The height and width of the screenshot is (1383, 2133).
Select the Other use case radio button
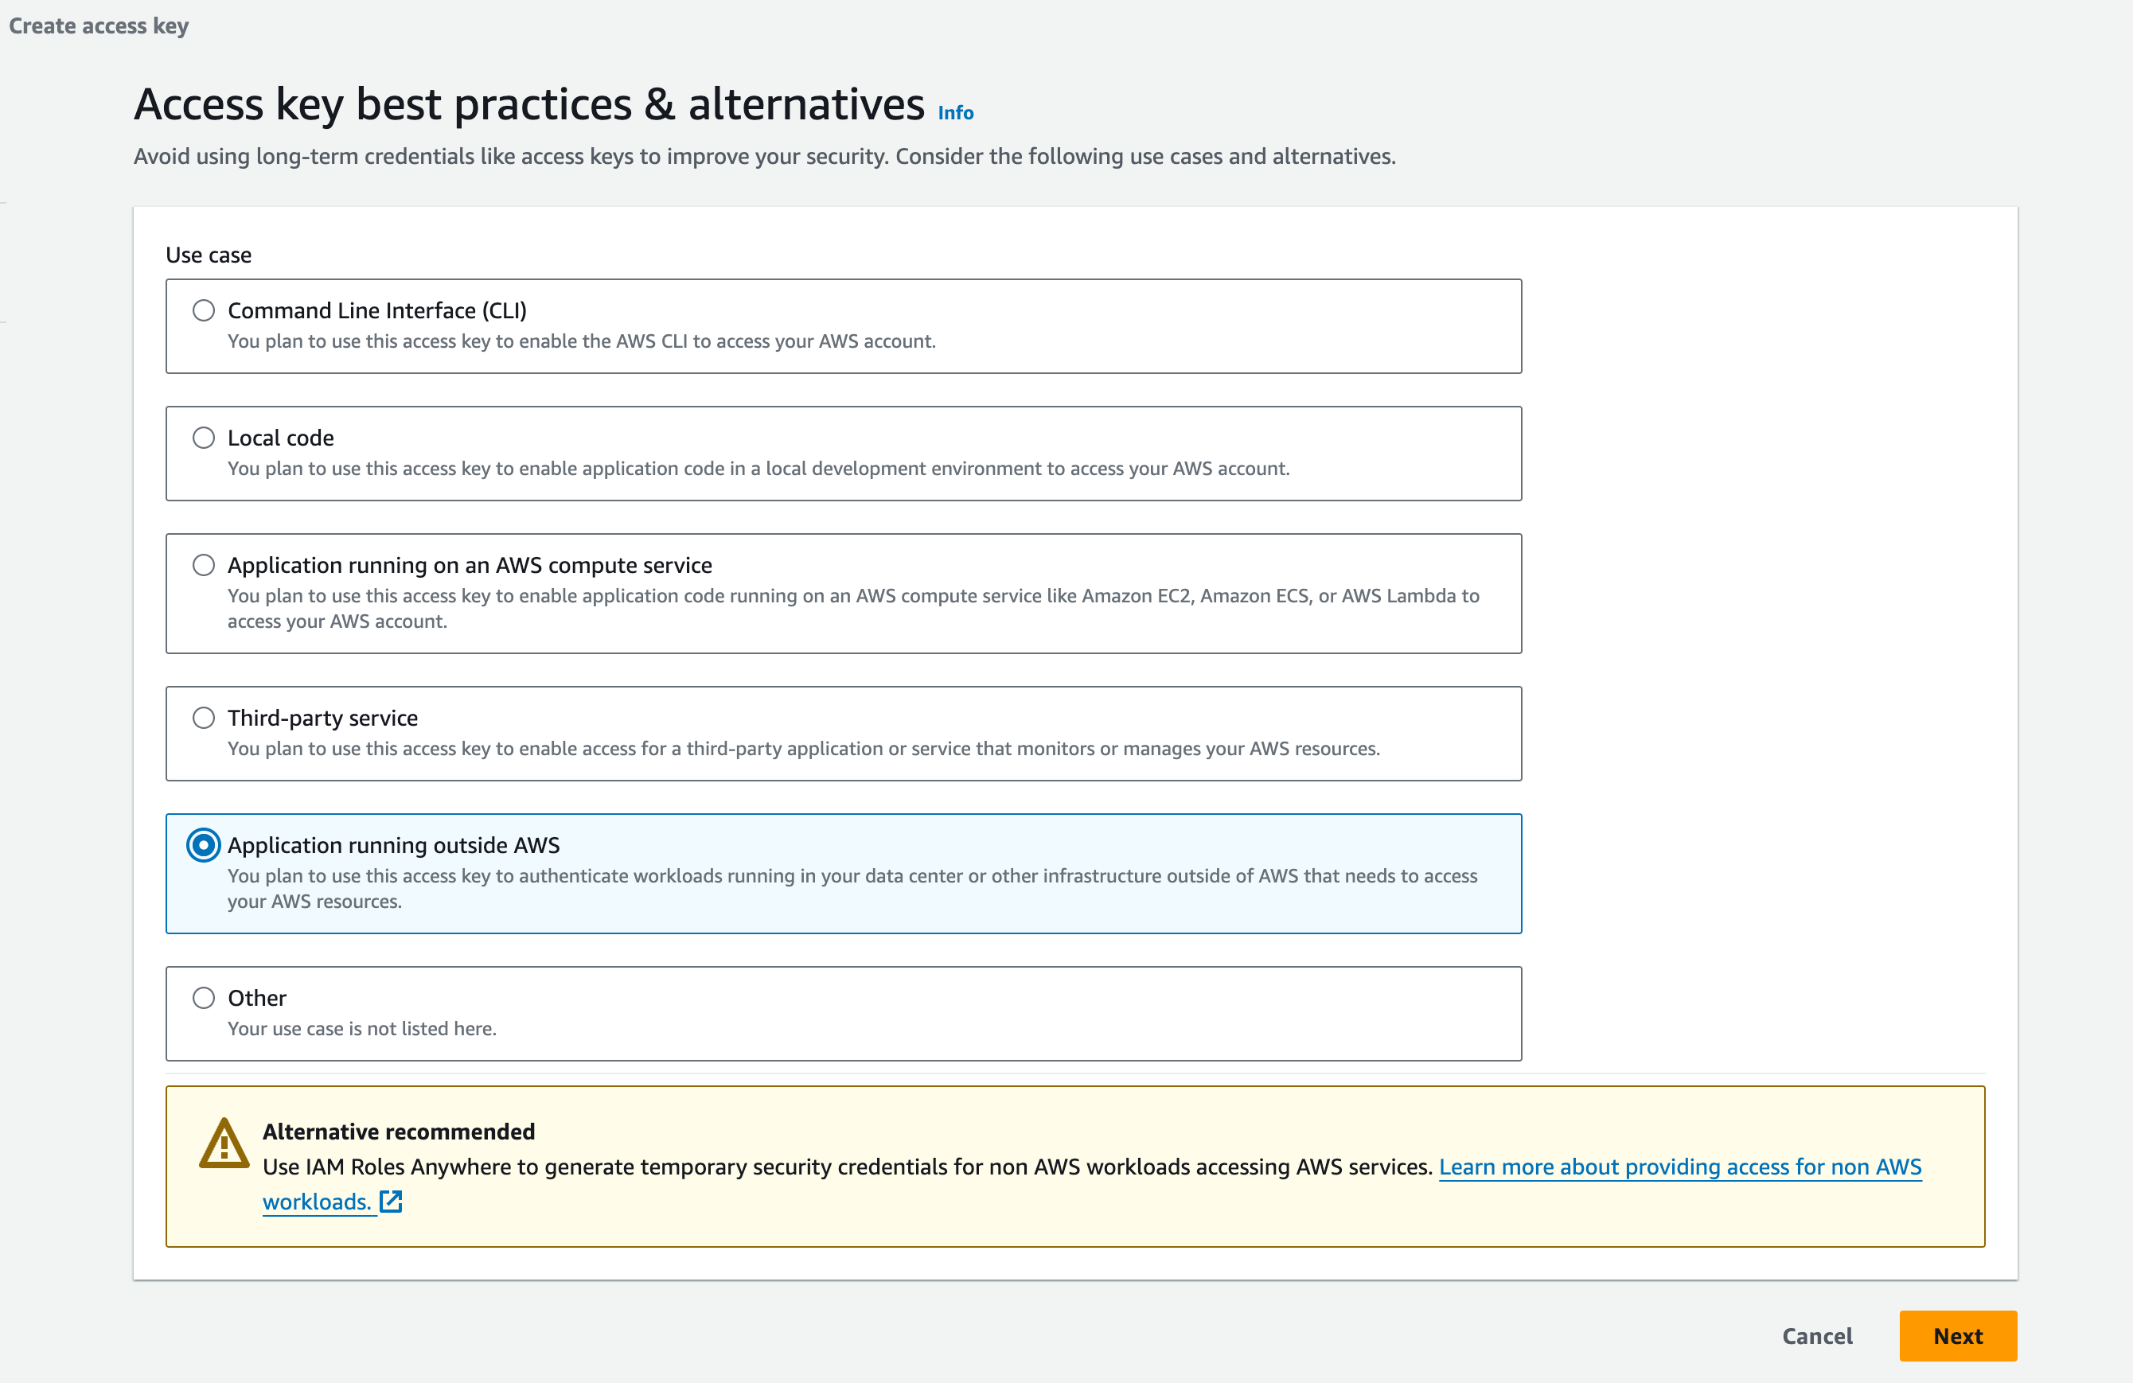coord(204,998)
